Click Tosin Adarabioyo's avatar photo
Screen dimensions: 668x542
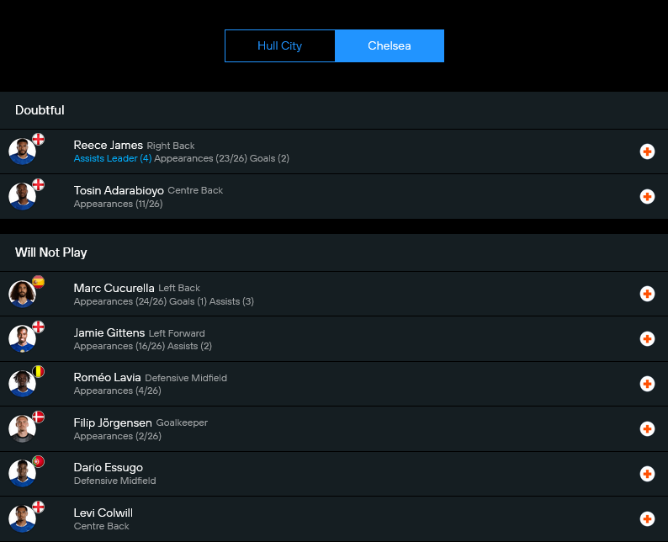click(22, 197)
